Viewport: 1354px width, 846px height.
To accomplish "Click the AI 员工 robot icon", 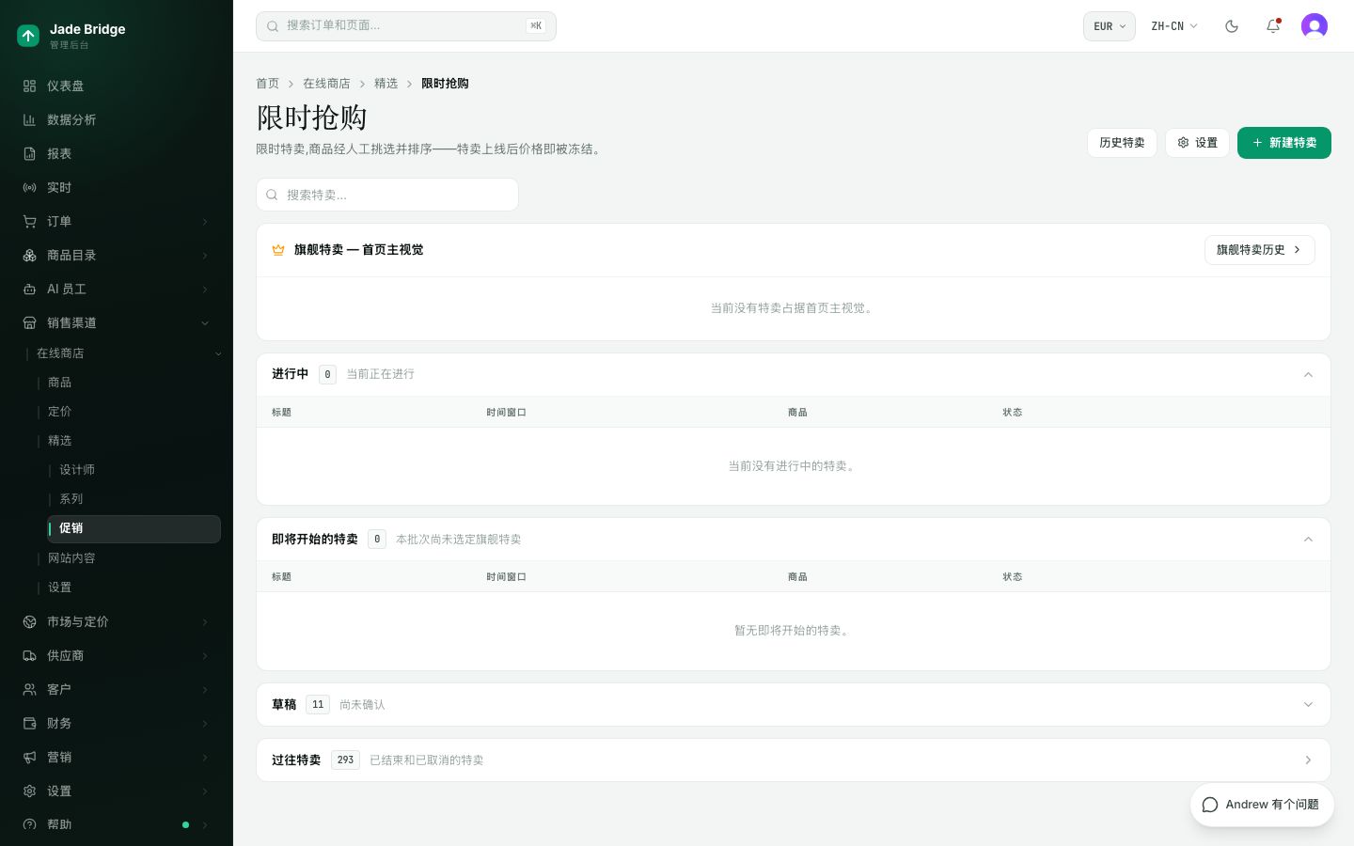I will click(x=29, y=289).
